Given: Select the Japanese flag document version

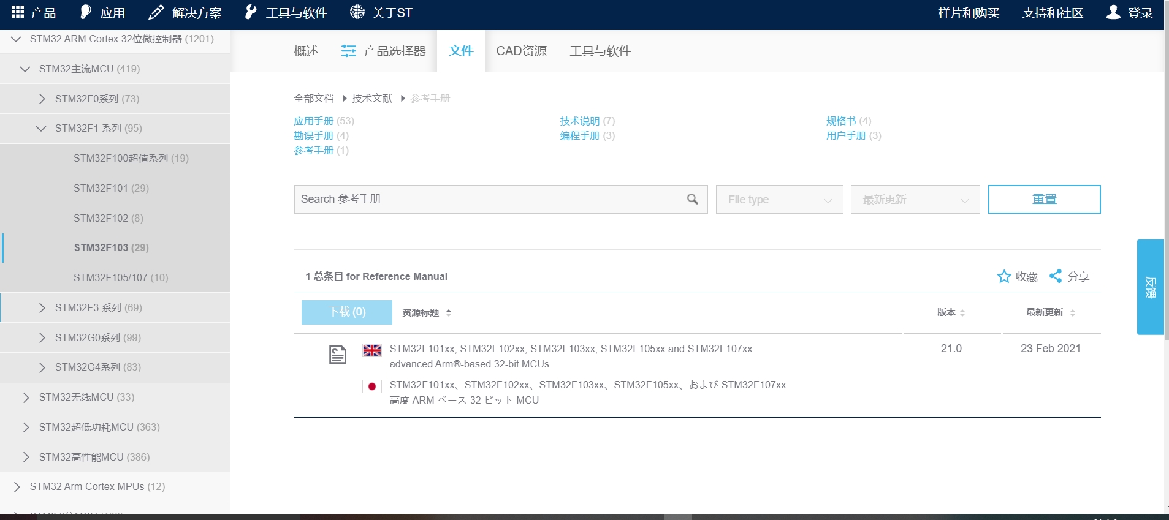Looking at the screenshot, I should [371, 386].
